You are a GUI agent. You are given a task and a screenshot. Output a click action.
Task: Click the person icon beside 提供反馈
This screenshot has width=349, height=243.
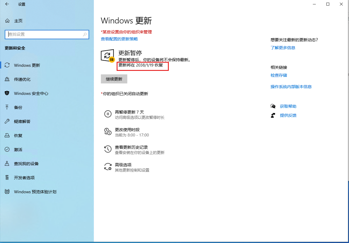pos(273,115)
